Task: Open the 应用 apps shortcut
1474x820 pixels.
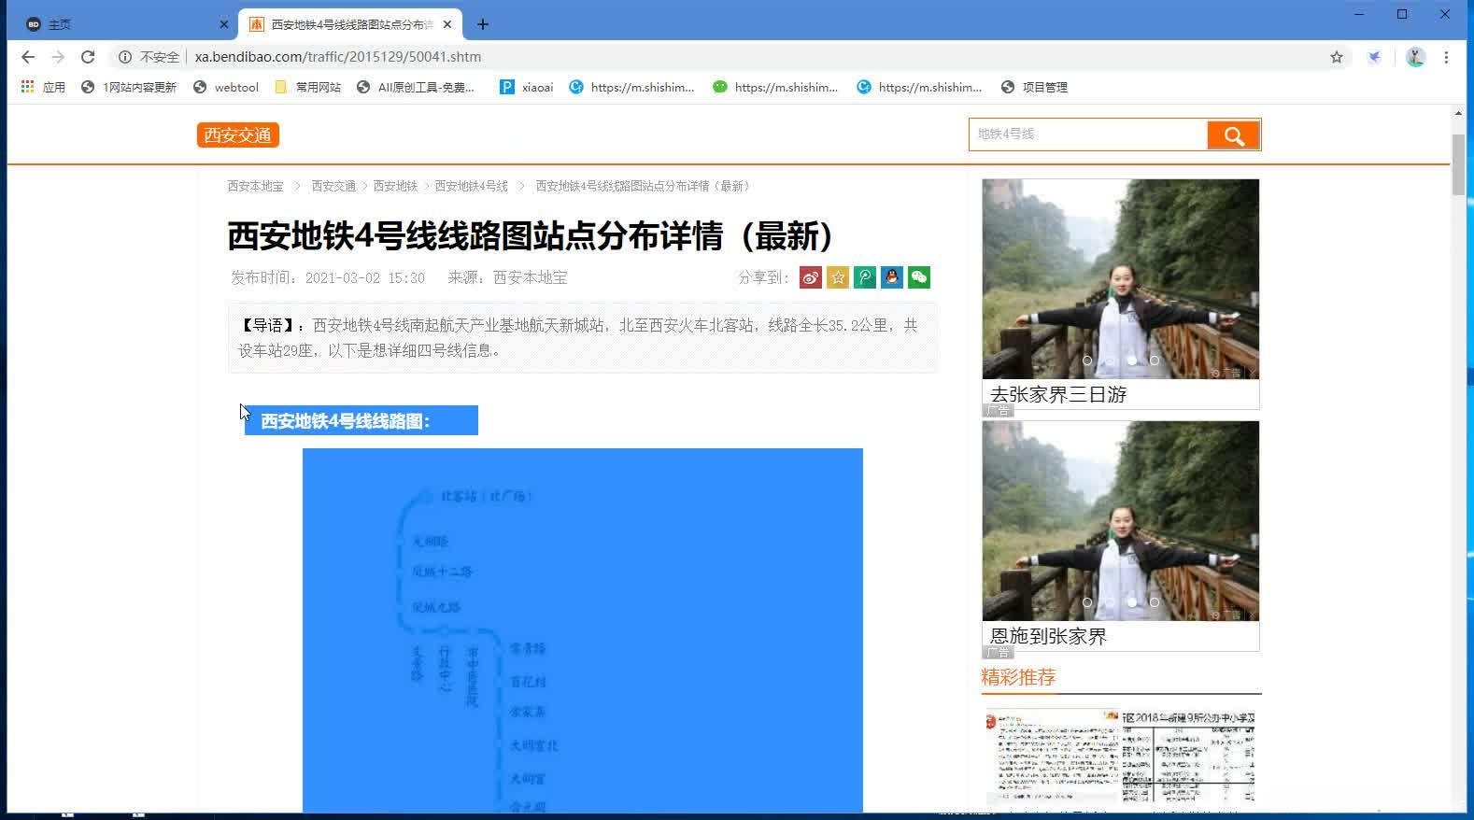Action: click(43, 87)
